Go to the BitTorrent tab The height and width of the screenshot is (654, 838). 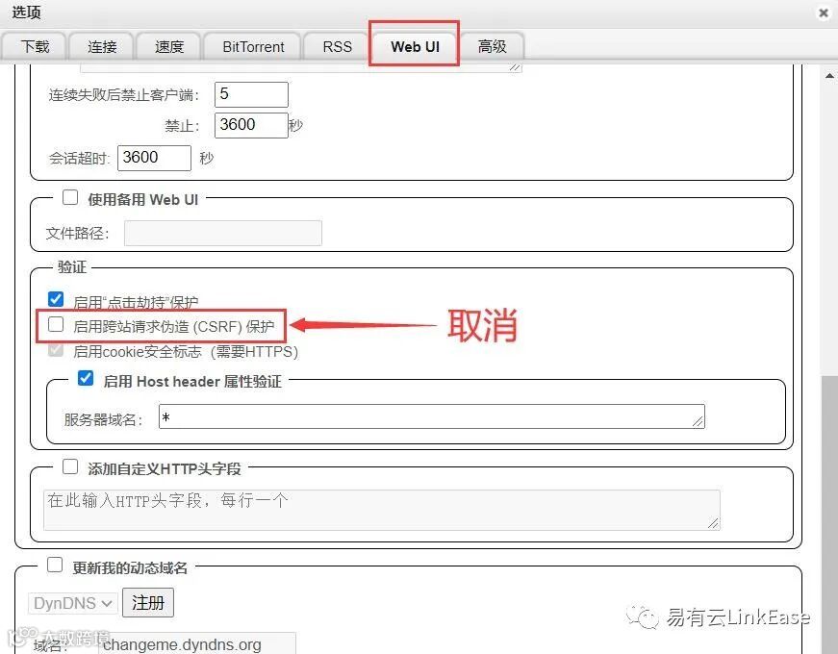tap(253, 47)
